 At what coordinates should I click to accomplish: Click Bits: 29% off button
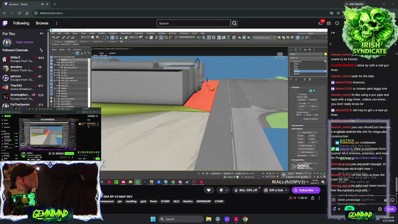tap(246, 190)
